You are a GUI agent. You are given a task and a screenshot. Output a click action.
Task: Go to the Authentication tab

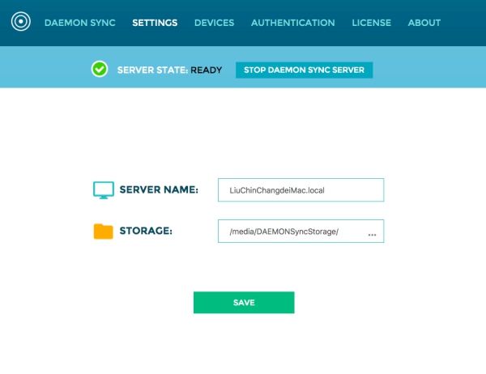[293, 23]
